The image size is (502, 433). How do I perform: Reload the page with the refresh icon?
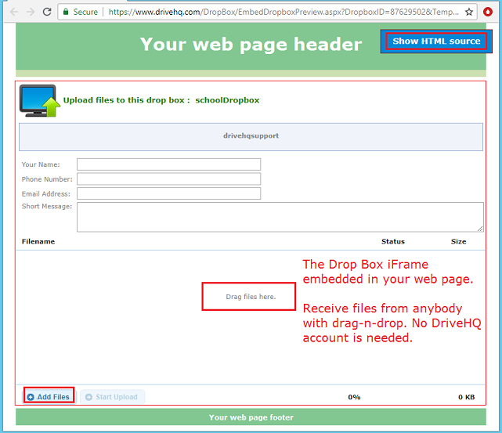coord(47,12)
